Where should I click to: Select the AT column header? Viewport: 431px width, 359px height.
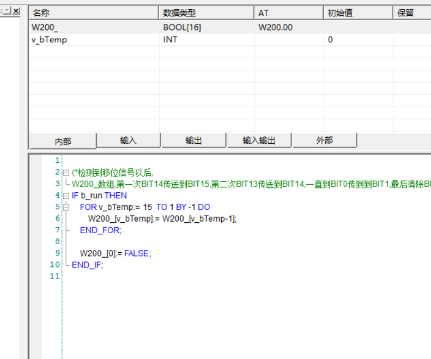coord(288,13)
